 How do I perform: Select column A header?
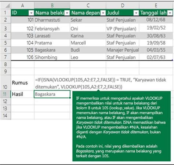(x=22, y=6)
